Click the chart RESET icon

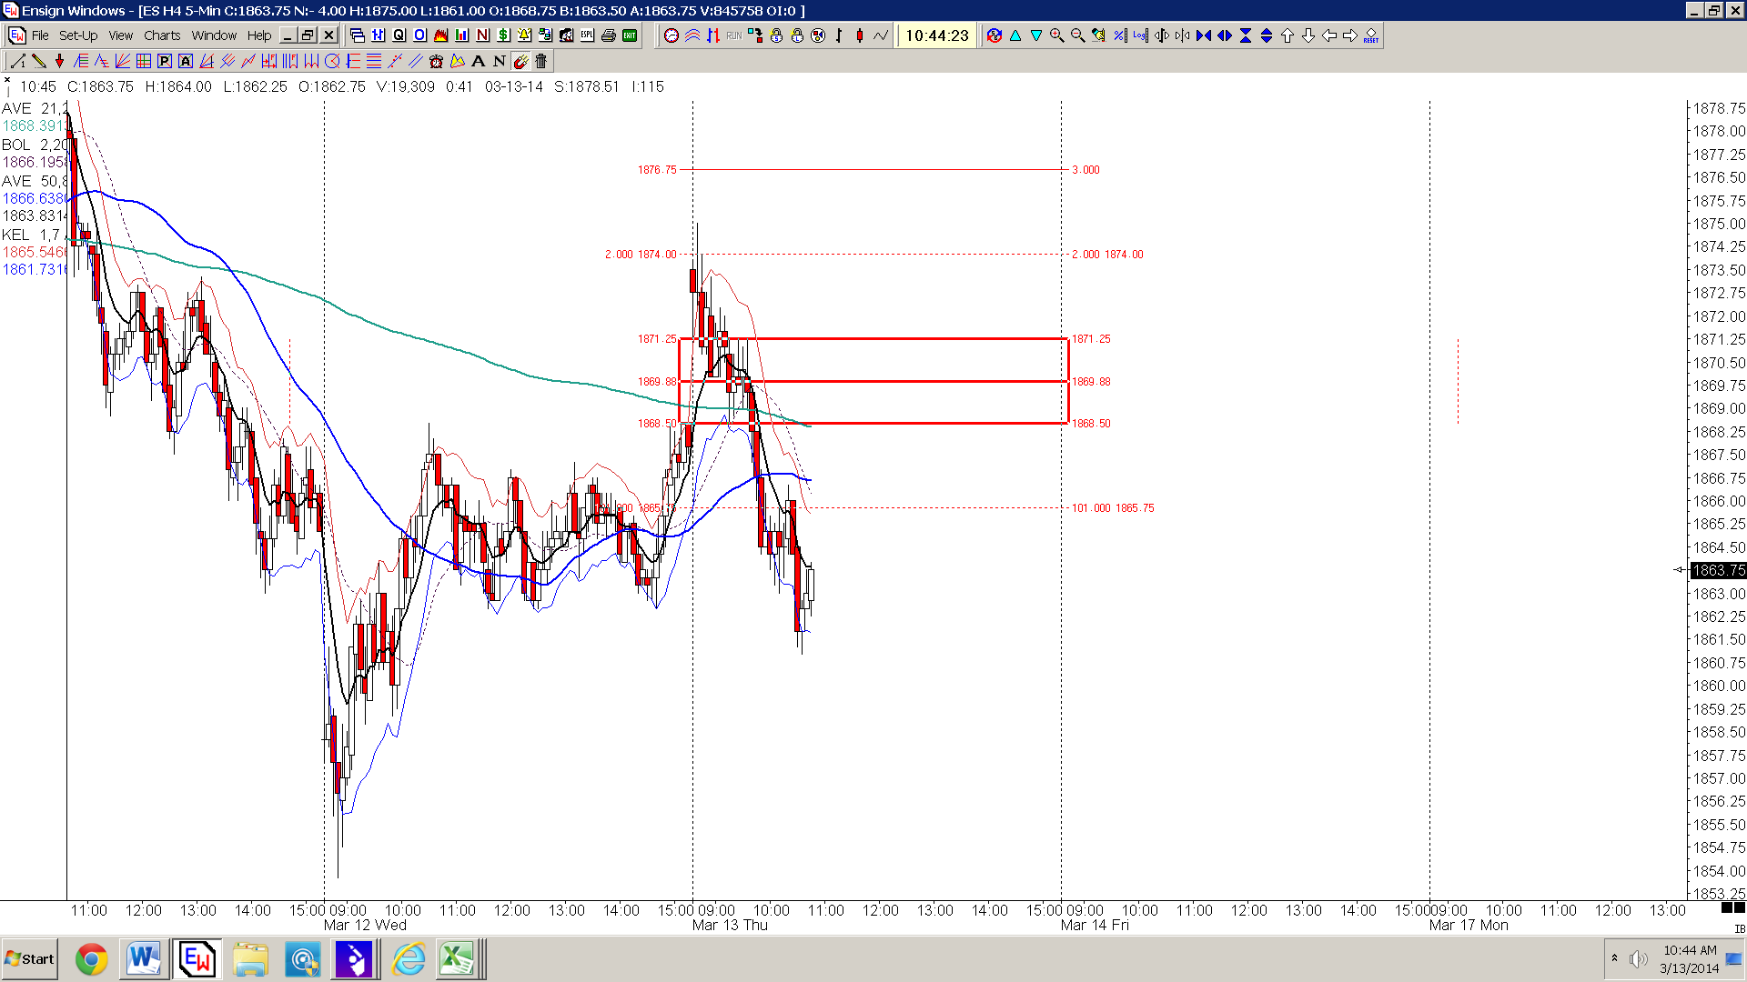tap(1370, 35)
